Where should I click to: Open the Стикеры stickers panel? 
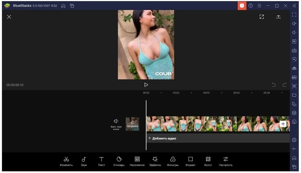pyautogui.click(x=119, y=162)
